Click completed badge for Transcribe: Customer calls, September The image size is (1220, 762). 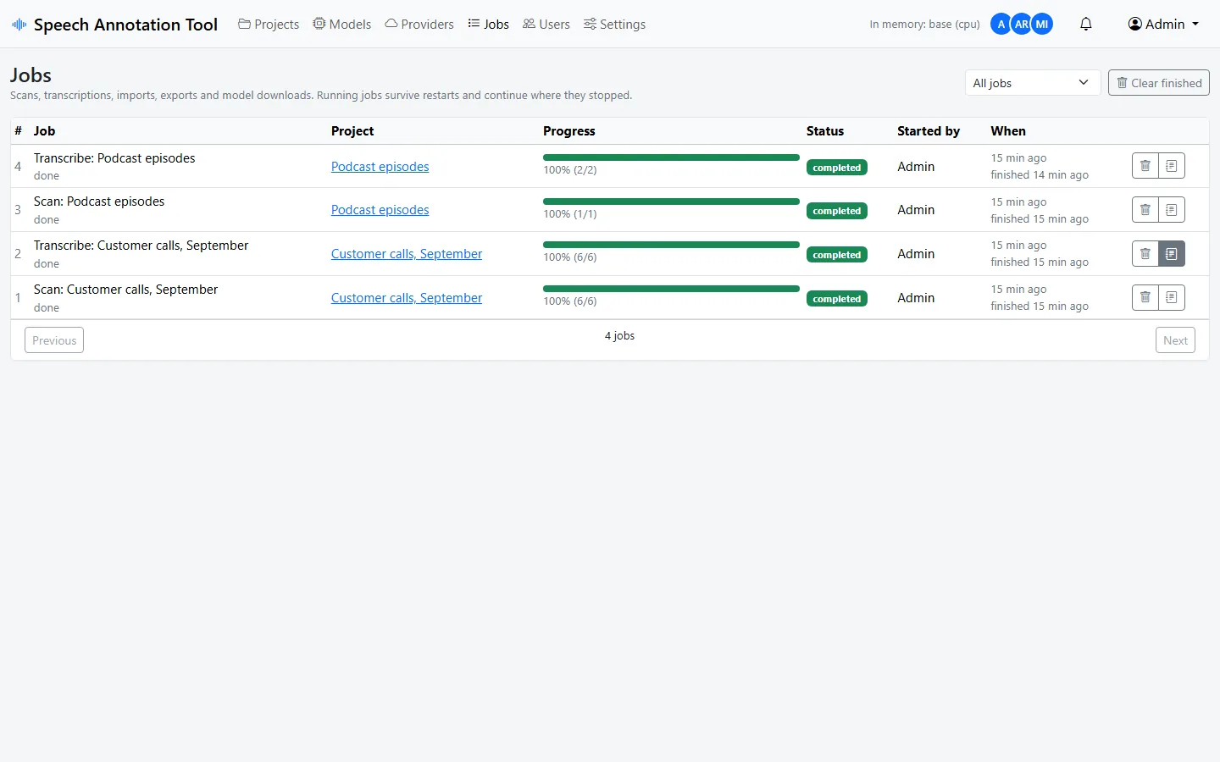pos(837,255)
